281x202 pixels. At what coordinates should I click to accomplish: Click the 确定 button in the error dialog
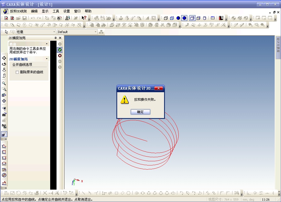click(x=140, y=112)
